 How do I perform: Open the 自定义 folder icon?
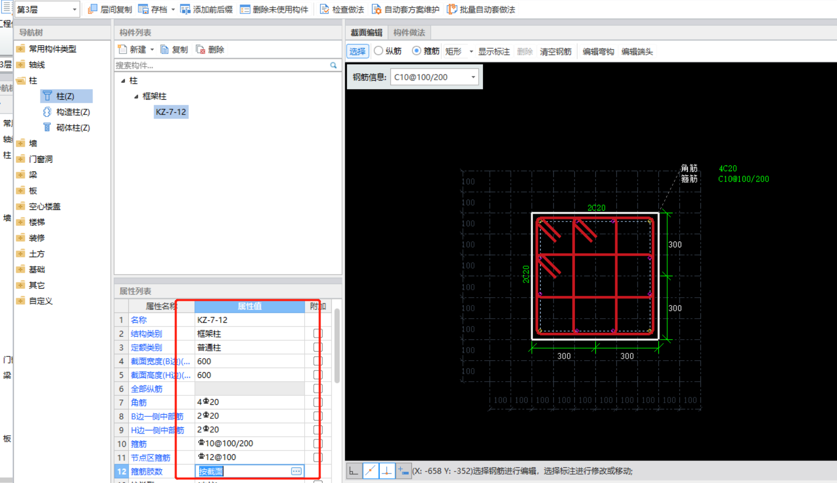coord(20,301)
